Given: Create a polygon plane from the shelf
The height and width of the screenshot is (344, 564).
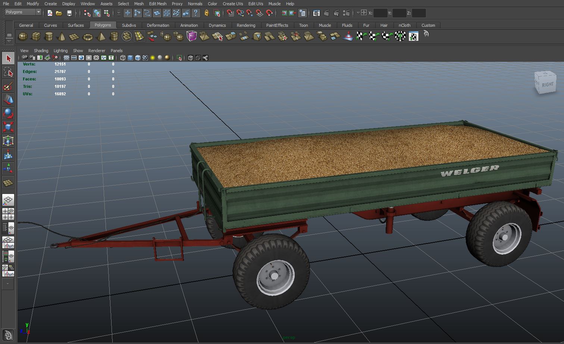Looking at the screenshot, I should pyautogui.click(x=75, y=36).
